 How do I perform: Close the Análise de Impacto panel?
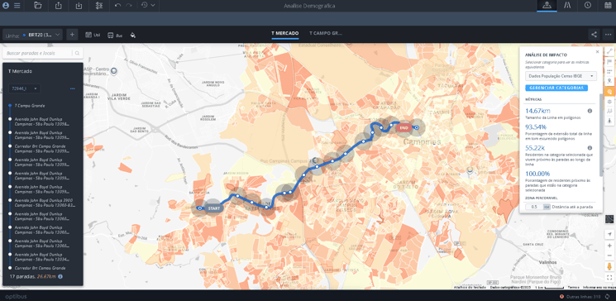pyautogui.click(x=597, y=51)
